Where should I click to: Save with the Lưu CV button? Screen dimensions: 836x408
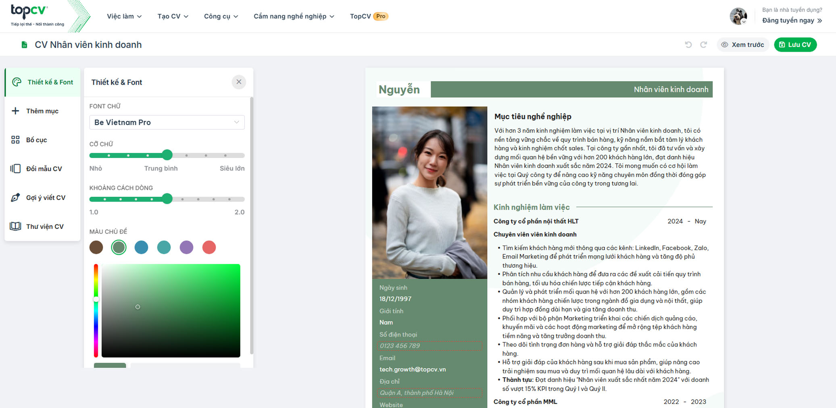click(795, 45)
